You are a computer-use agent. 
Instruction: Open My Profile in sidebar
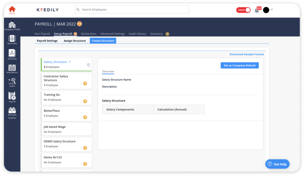(x=12, y=40)
